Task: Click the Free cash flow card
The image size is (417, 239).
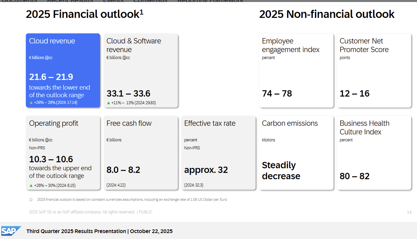Action: pyautogui.click(x=141, y=153)
